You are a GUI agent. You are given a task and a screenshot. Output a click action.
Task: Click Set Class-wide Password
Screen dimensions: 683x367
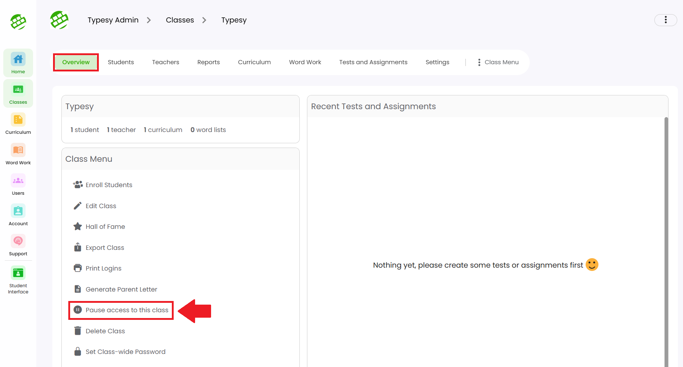tap(125, 351)
